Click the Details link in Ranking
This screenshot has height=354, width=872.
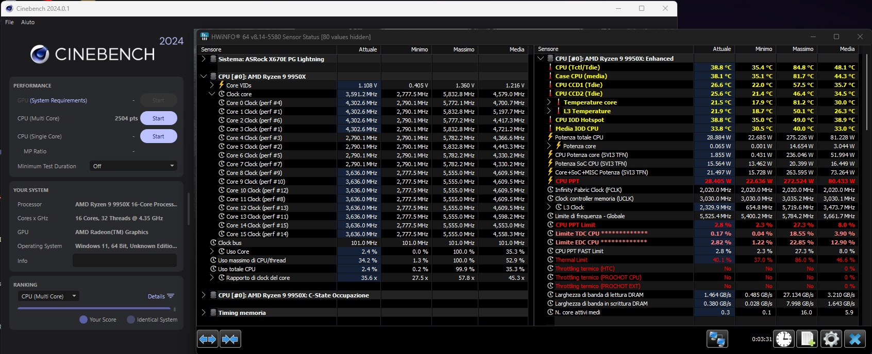(156, 296)
